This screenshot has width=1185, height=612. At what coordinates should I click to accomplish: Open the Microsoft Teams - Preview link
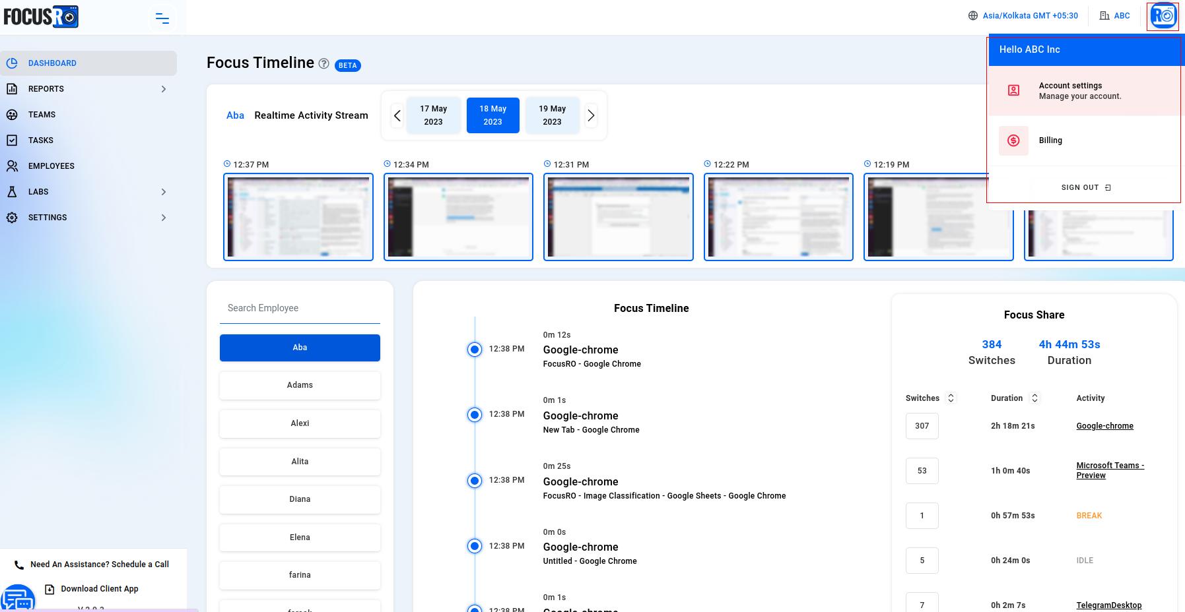pyautogui.click(x=1110, y=470)
